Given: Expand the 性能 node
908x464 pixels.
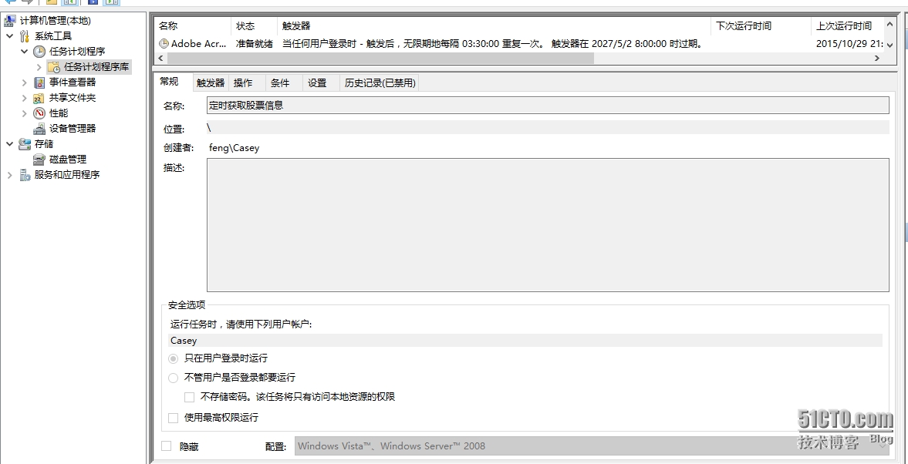Looking at the screenshot, I should point(25,113).
